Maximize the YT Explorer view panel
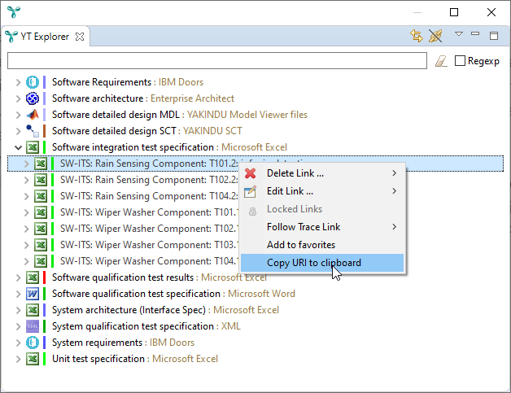The height and width of the screenshot is (393, 511). (x=494, y=36)
